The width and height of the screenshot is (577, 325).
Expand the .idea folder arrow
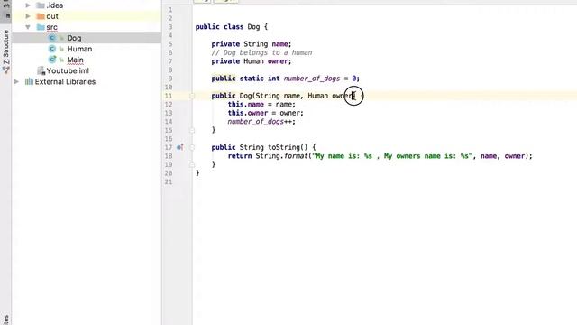[x=28, y=5]
